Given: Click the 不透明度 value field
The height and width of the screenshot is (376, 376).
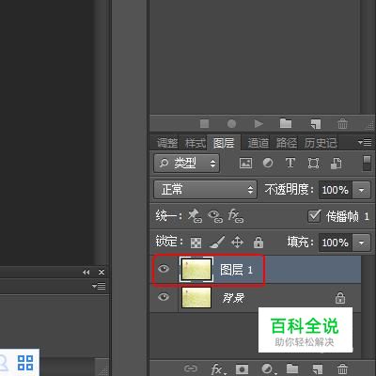Looking at the screenshot, I should [336, 190].
